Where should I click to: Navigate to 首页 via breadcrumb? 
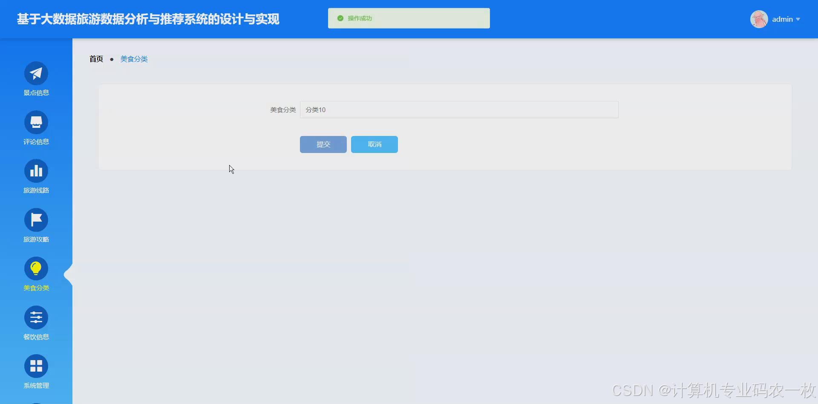(x=96, y=59)
